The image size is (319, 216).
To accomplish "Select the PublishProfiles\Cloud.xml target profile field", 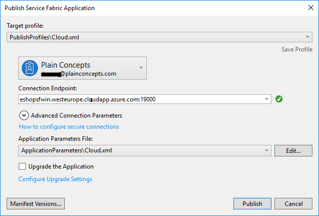I will [152, 38].
